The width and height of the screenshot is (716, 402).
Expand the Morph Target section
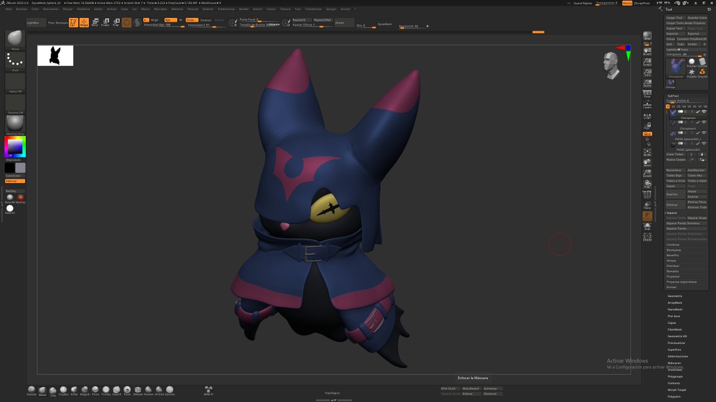point(677,389)
